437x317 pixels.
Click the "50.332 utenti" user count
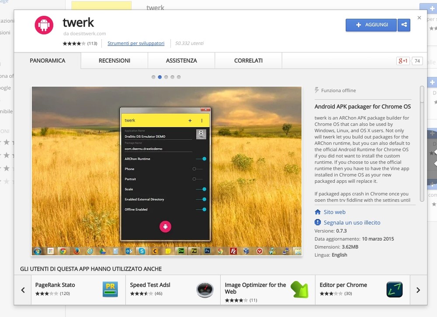189,43
